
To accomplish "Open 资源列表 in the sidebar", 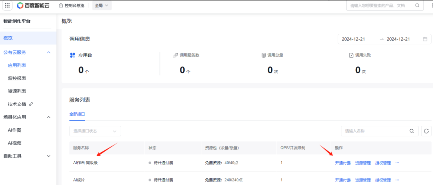I will click(17, 91).
